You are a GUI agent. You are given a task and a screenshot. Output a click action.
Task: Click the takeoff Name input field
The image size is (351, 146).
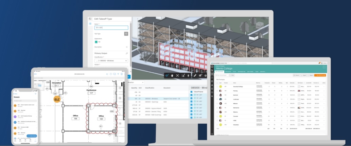(x=111, y=28)
